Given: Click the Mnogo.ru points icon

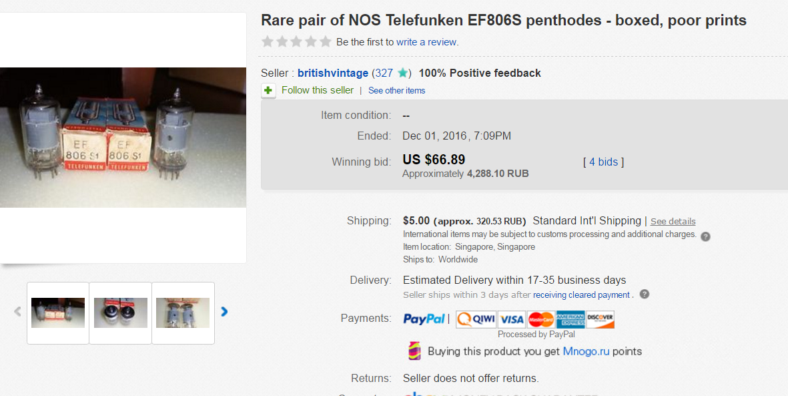Looking at the screenshot, I should tap(414, 351).
